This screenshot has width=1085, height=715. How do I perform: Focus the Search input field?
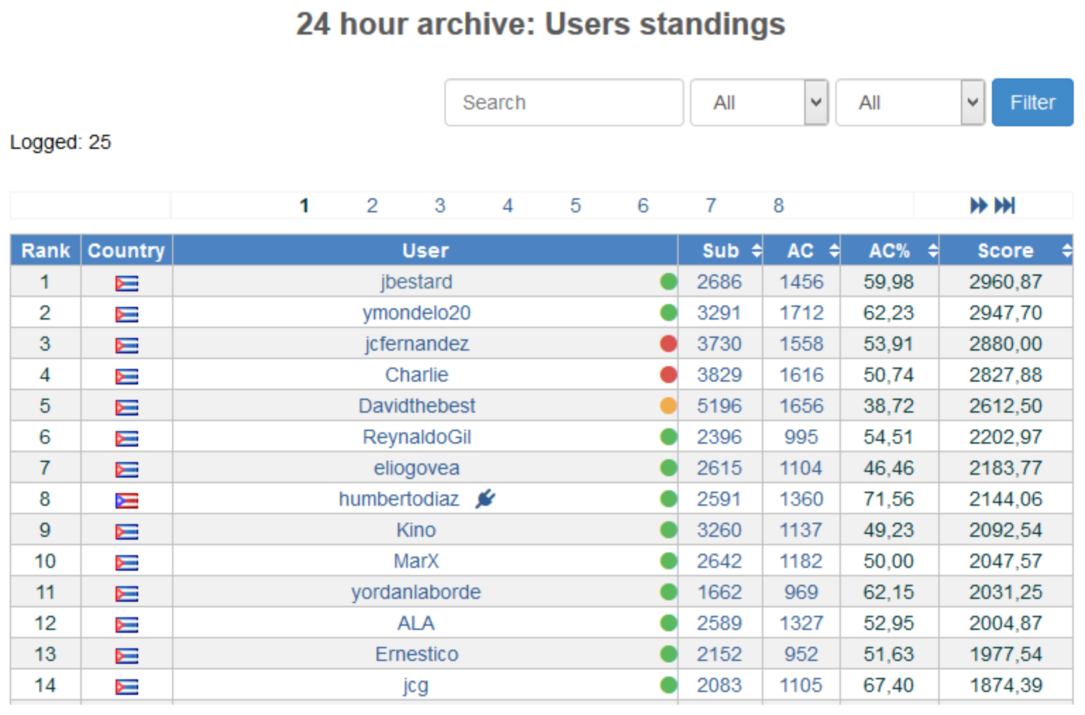564,103
